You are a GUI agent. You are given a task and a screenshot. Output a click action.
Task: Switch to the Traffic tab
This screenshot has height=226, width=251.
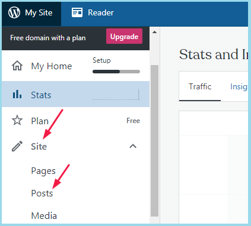coord(200,86)
